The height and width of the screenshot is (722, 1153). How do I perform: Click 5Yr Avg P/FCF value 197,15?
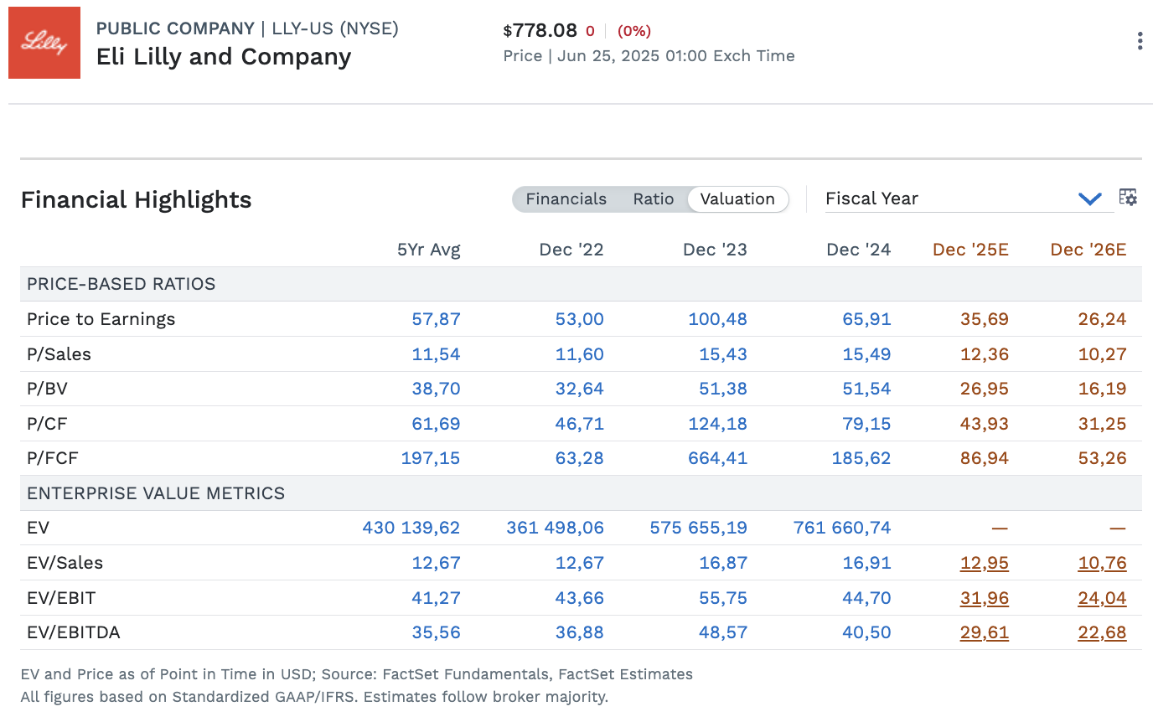432,458
